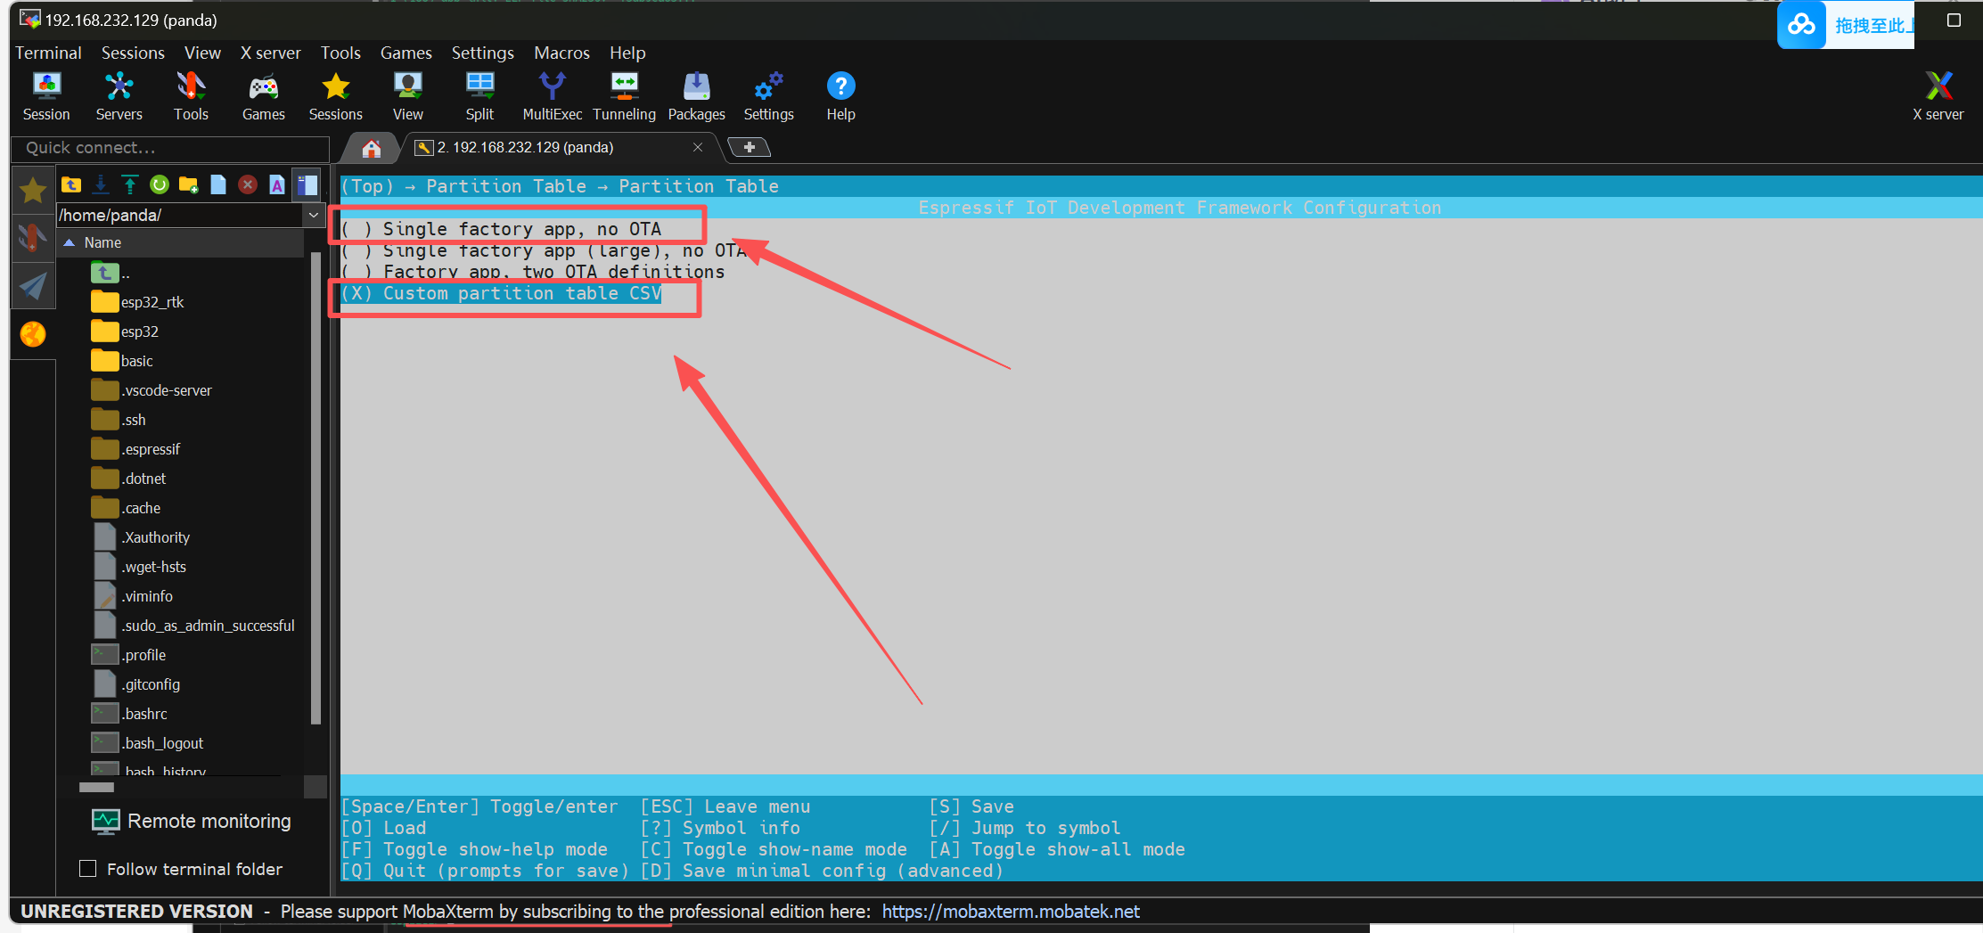The image size is (1983, 933).
Task: Click the download selected files icon
Action: (x=101, y=184)
